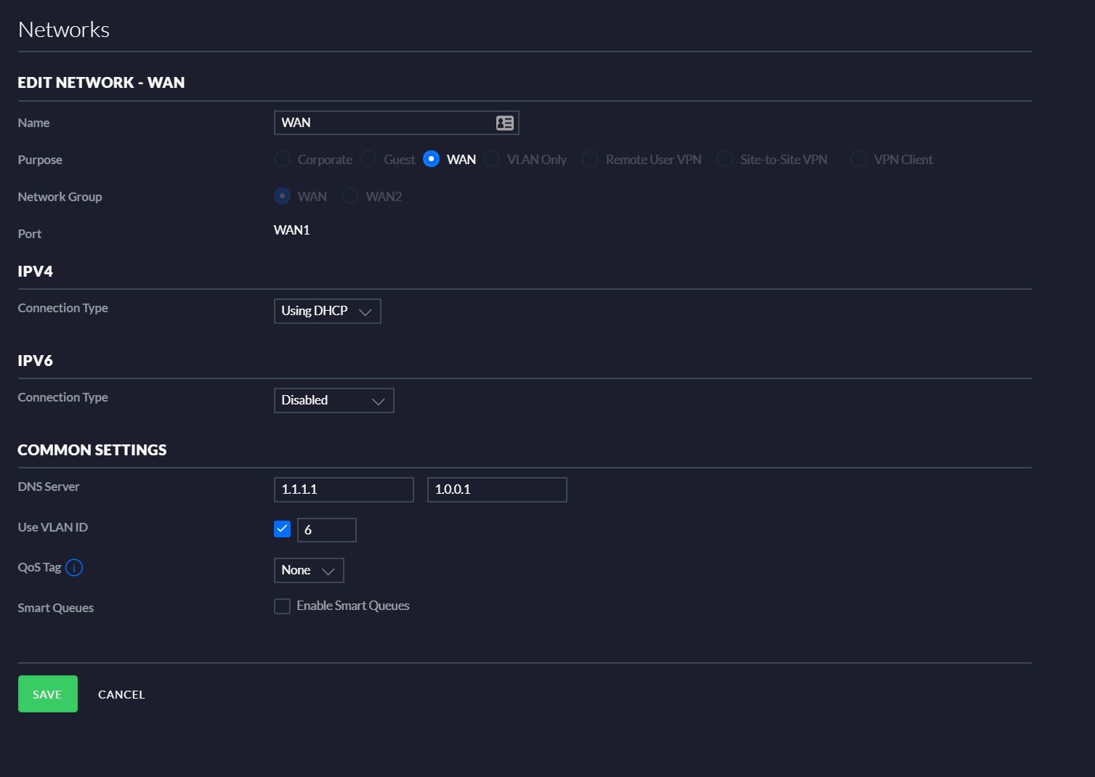Select the Corporate purpose radio button
This screenshot has height=777, width=1095.
(x=282, y=159)
